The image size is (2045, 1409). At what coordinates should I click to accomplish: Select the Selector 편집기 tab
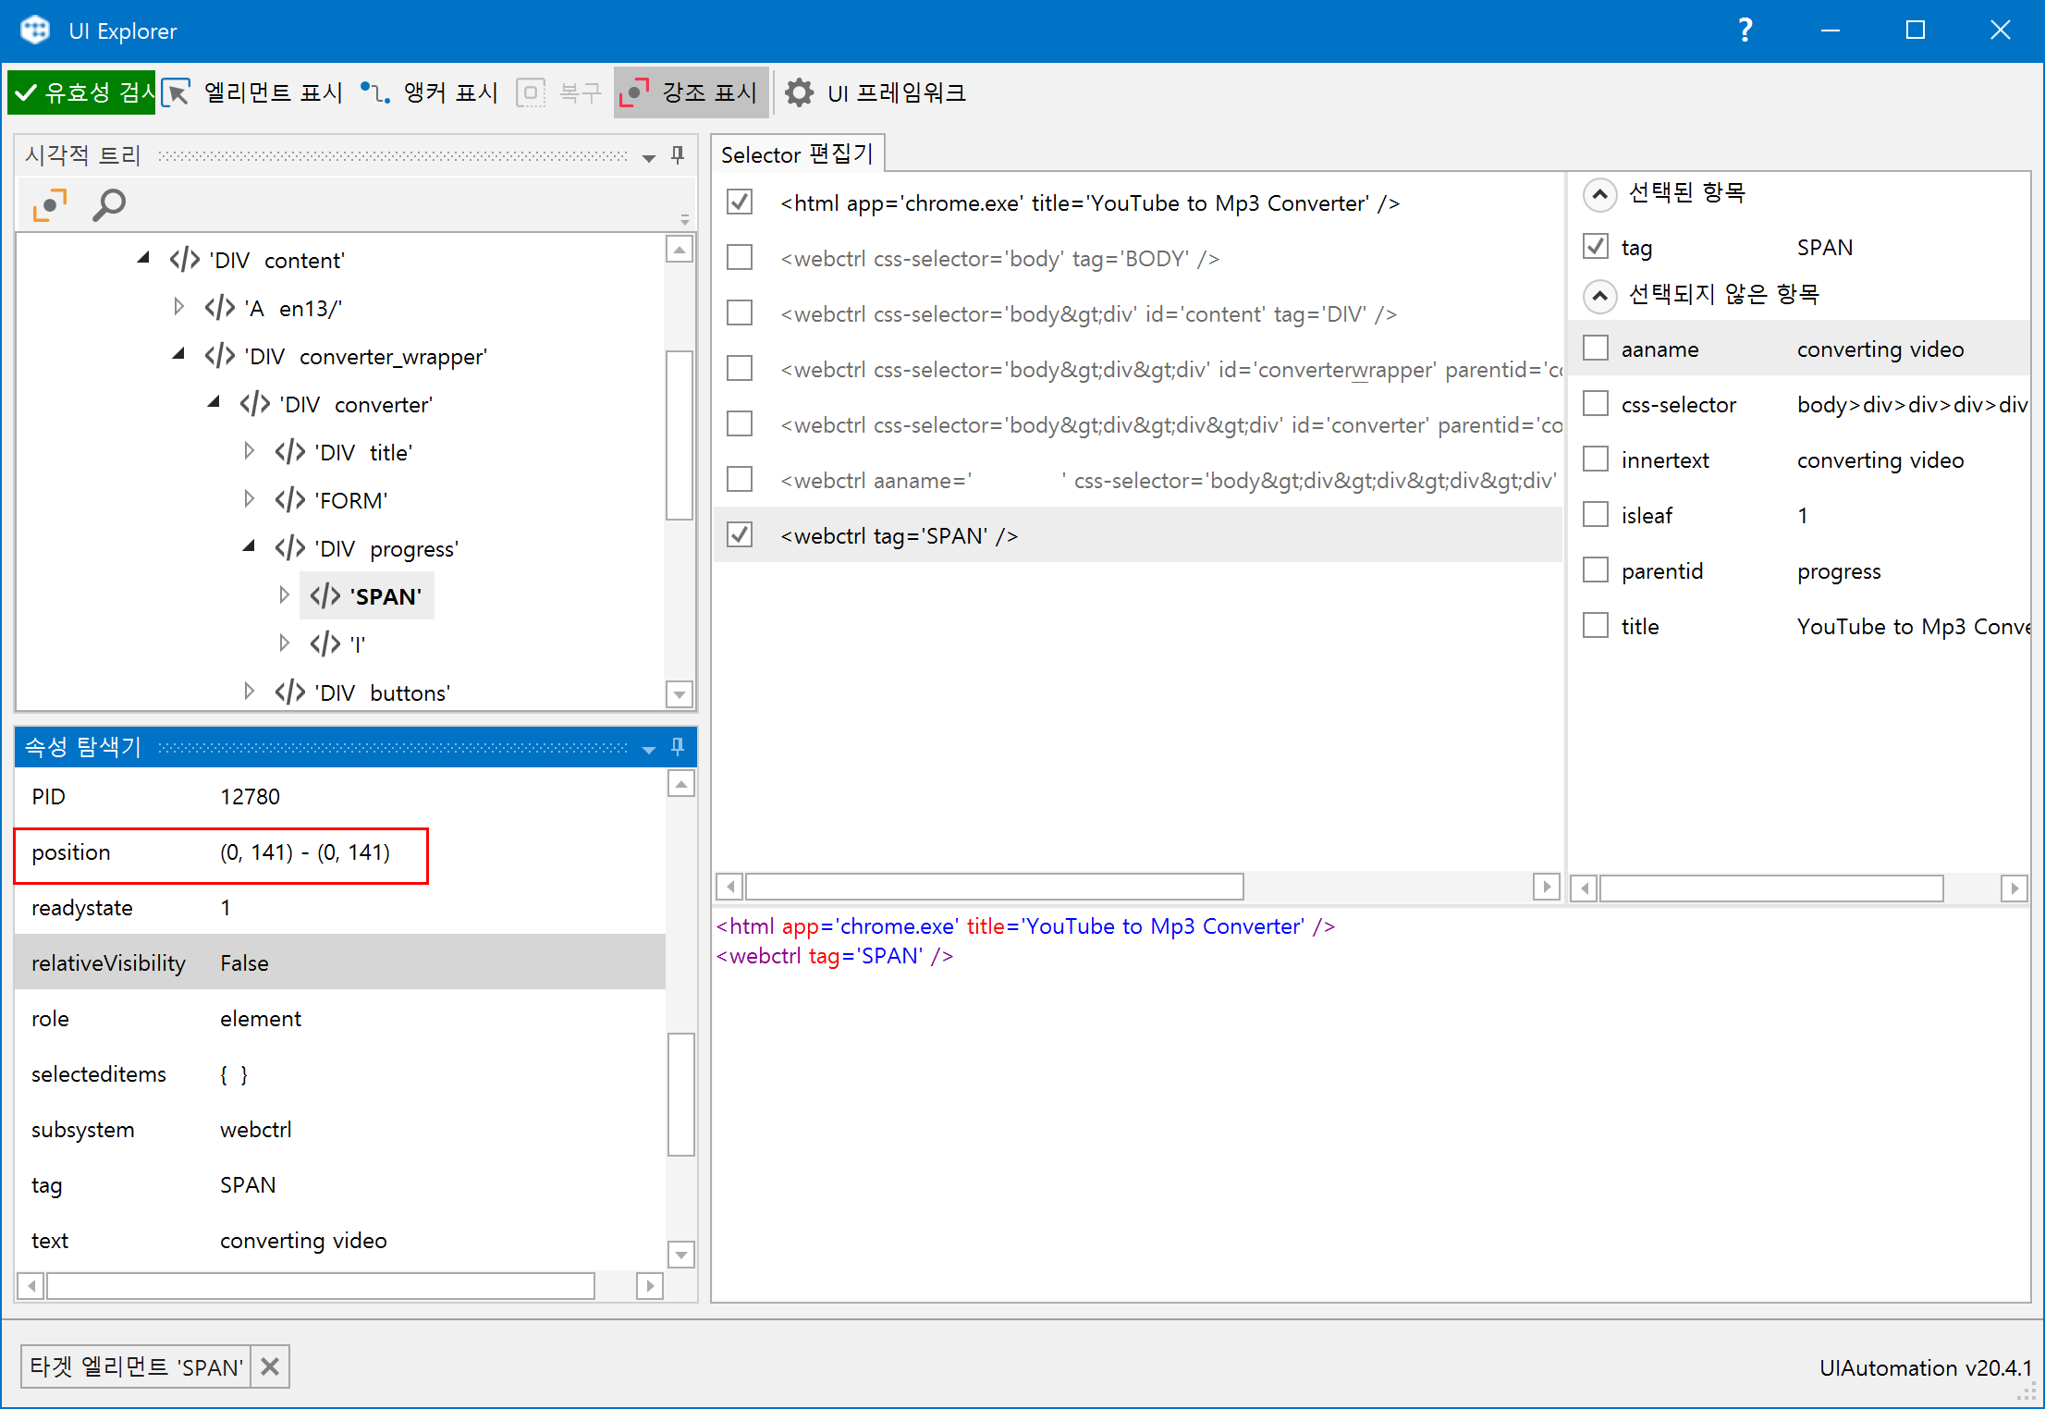point(797,153)
